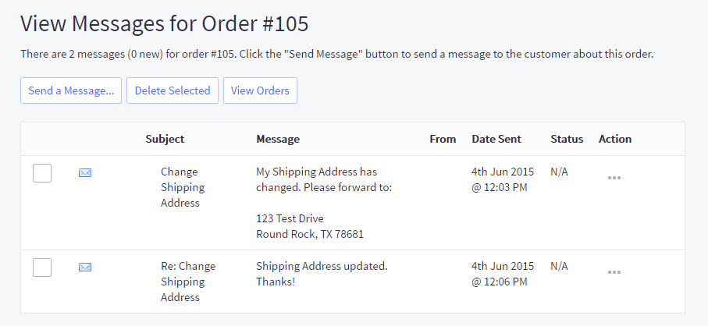The height and width of the screenshot is (326, 708).
Task: Click the N/A status of the 12:06 PM message
Action: 560,266
